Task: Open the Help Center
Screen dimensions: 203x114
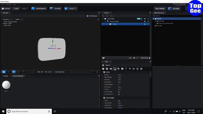Action: tap(160, 9)
